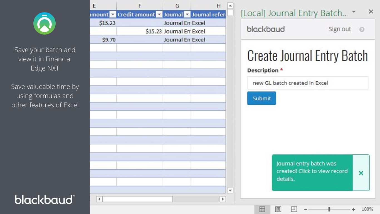
Task: Click the 100% zoom level
Action: point(367,209)
